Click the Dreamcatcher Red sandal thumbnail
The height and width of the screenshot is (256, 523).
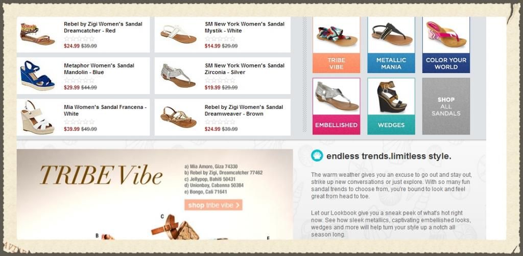tap(37, 34)
